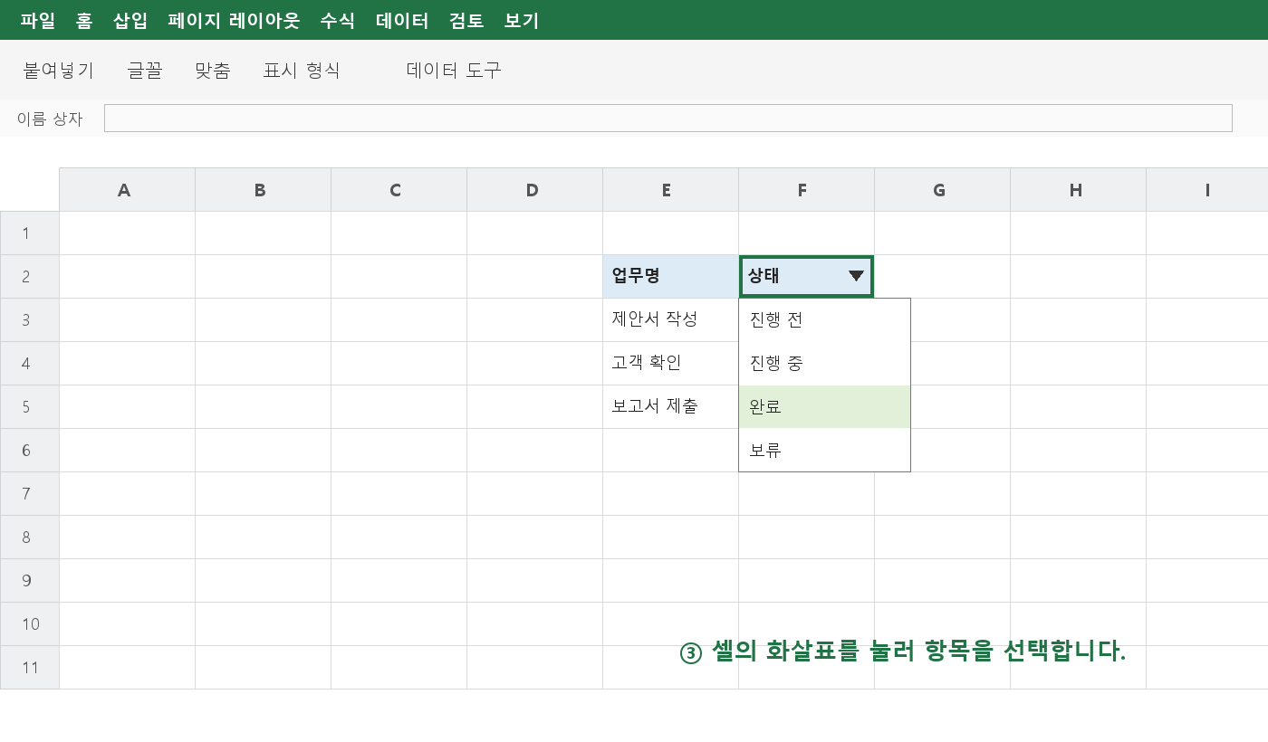Click column C header
Image resolution: width=1268 pixels, height=742 pixels.
[399, 190]
